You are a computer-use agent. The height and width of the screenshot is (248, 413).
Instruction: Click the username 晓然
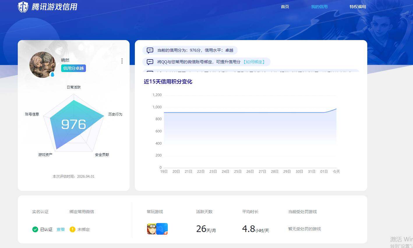pos(65,60)
